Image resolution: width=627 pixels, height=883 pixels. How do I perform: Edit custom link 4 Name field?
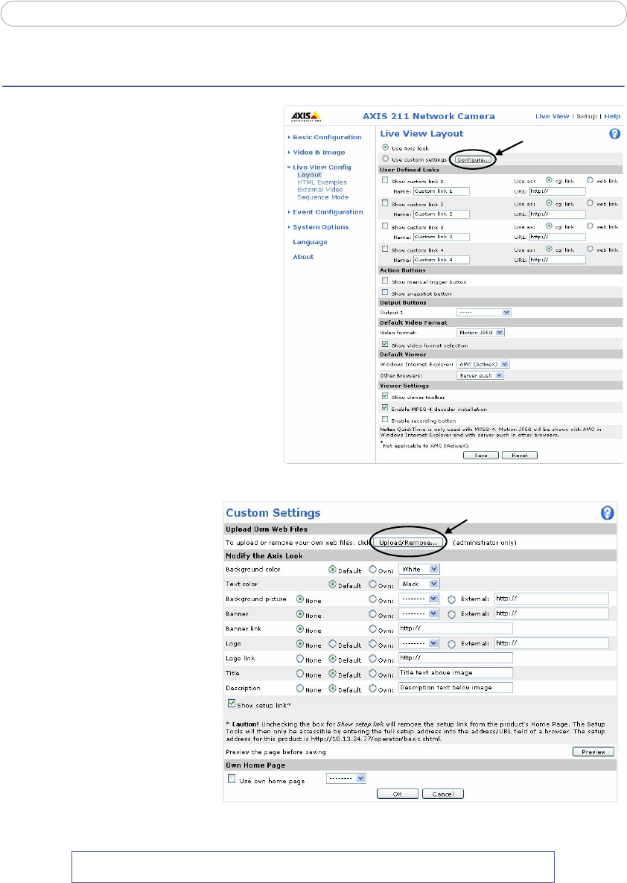click(441, 260)
